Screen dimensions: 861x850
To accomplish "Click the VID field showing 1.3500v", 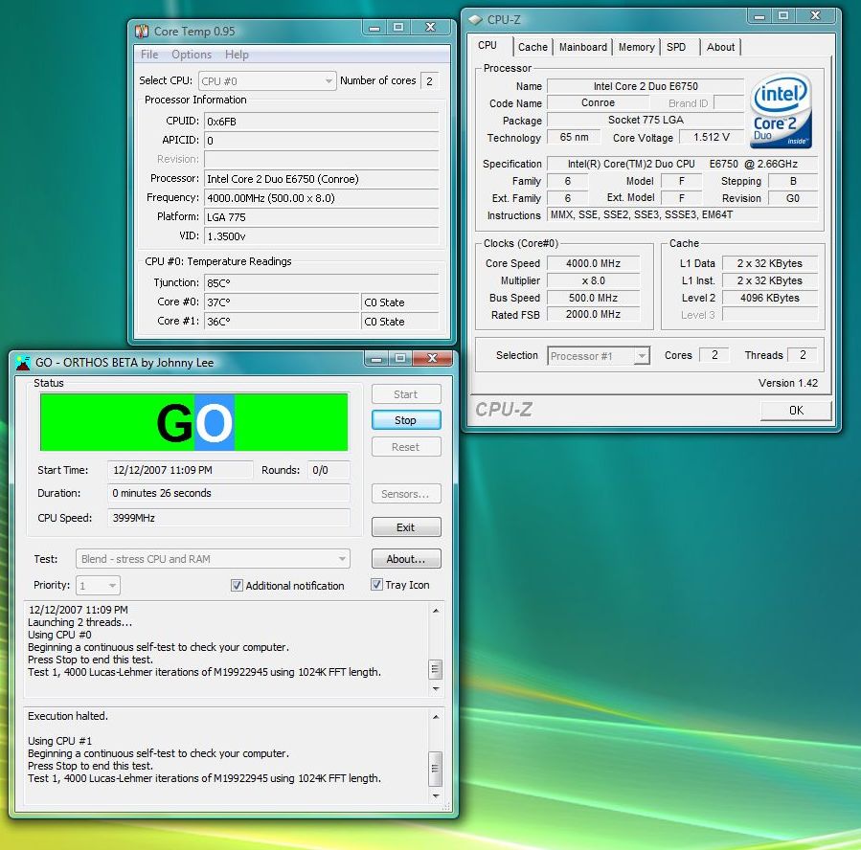I will (321, 236).
